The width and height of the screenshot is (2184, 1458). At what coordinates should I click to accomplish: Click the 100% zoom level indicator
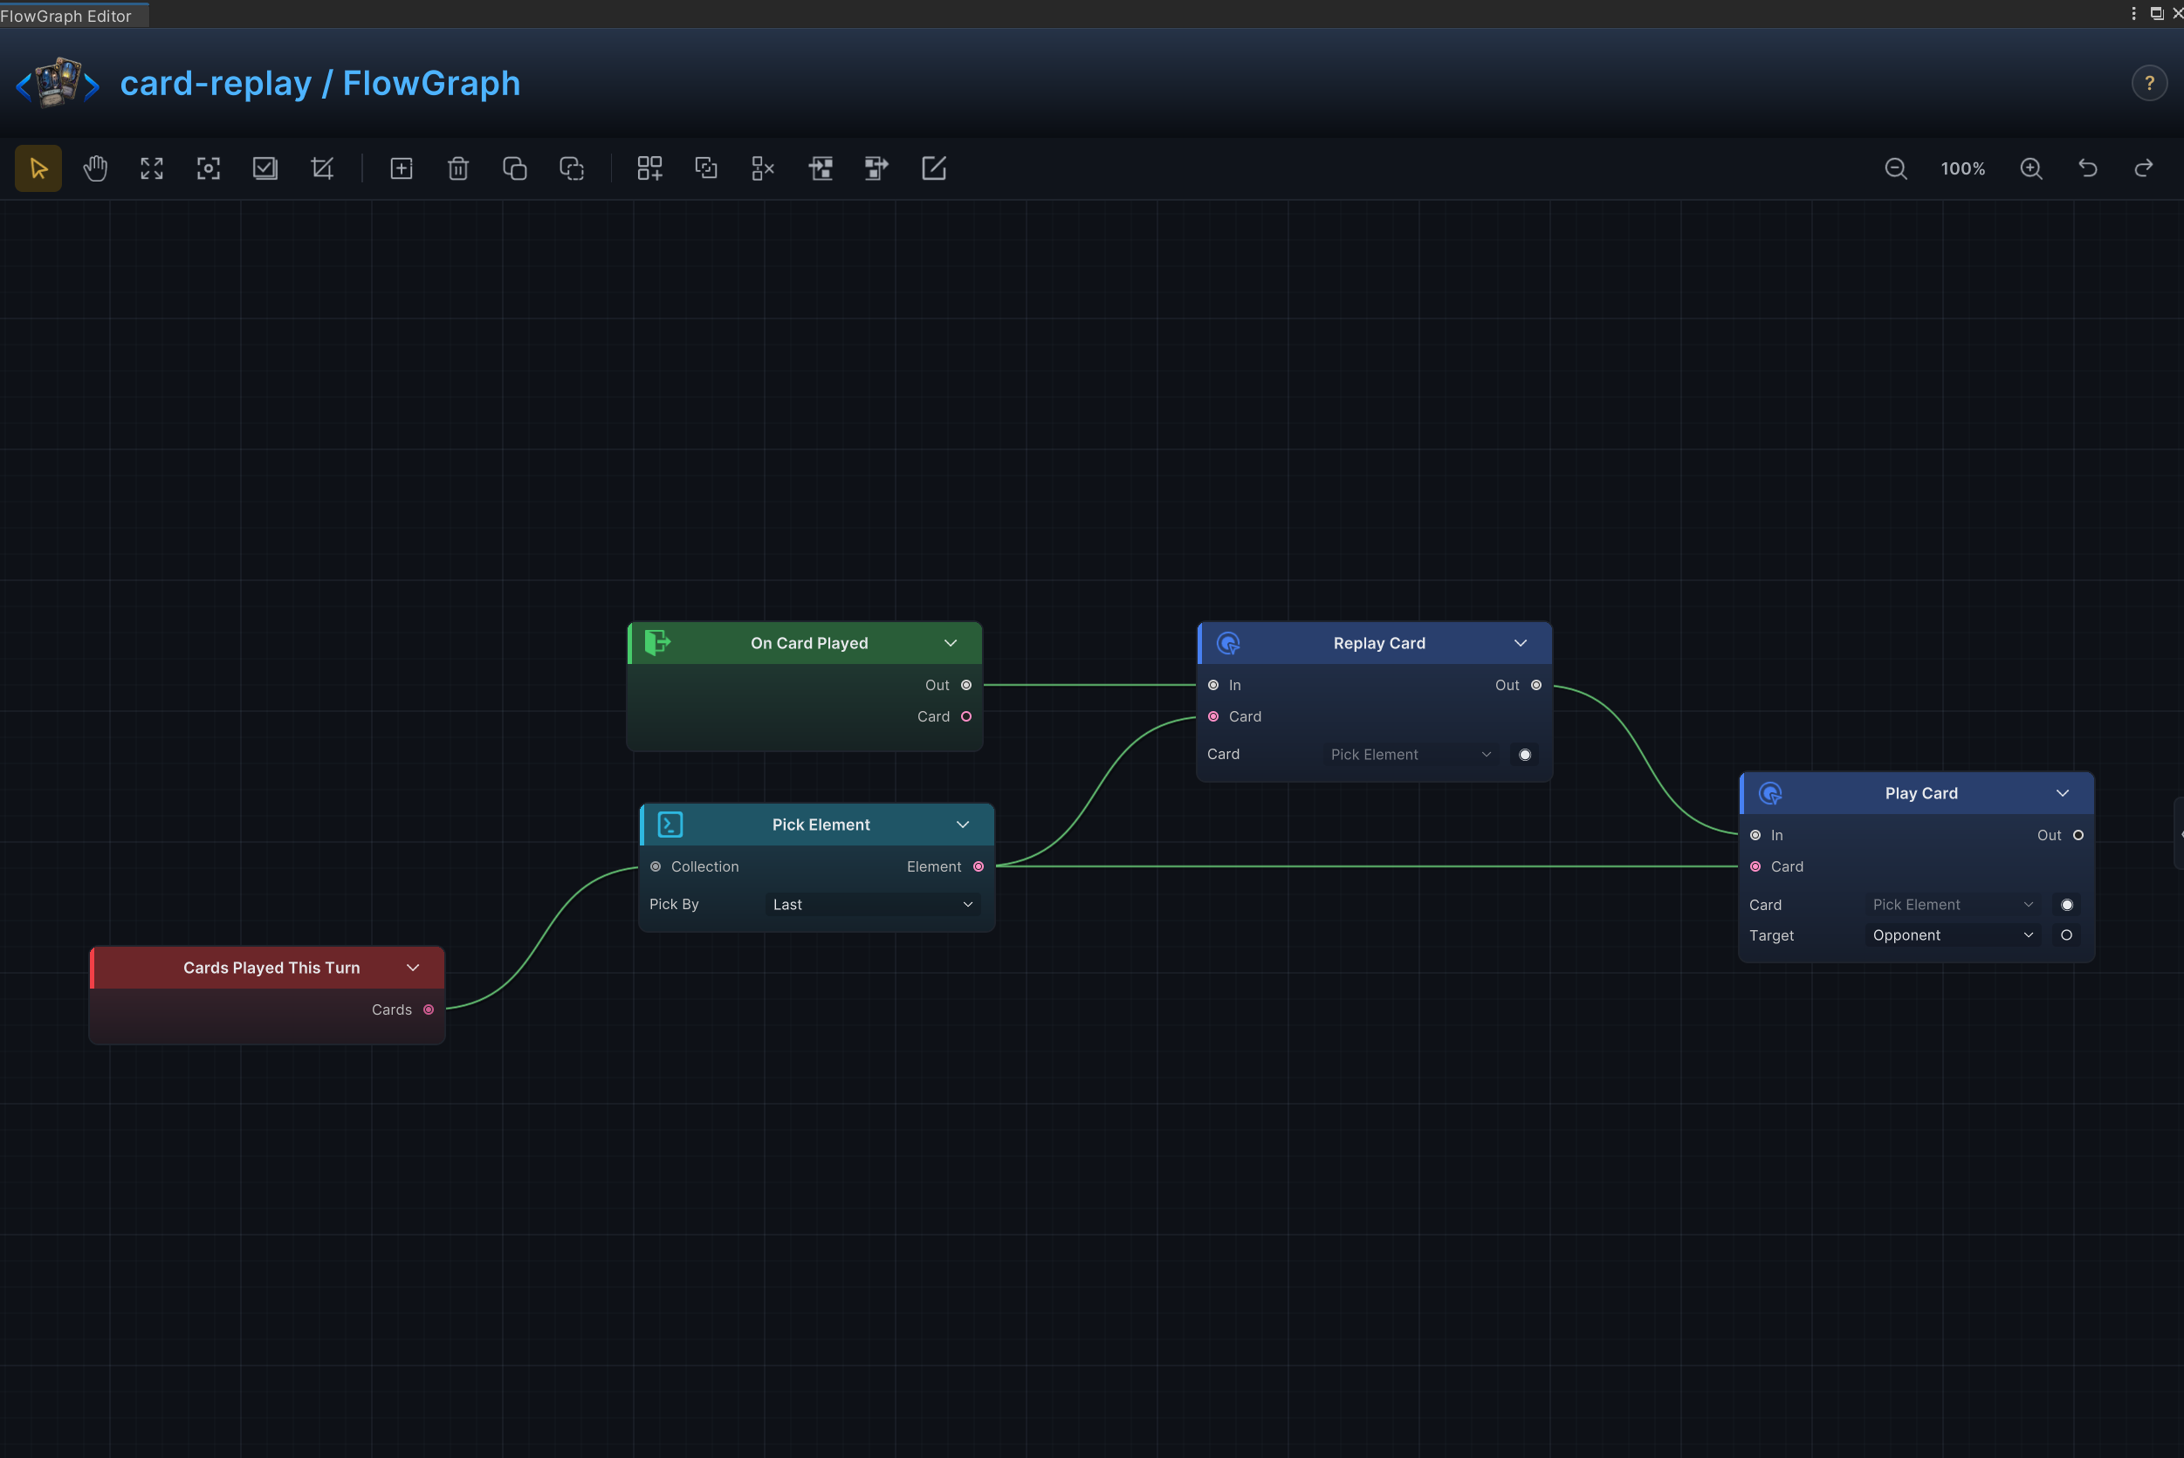tap(1962, 168)
